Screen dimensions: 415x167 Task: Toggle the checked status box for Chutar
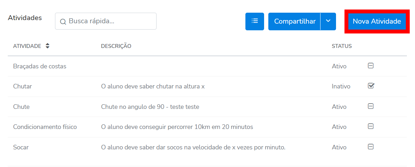(371, 86)
